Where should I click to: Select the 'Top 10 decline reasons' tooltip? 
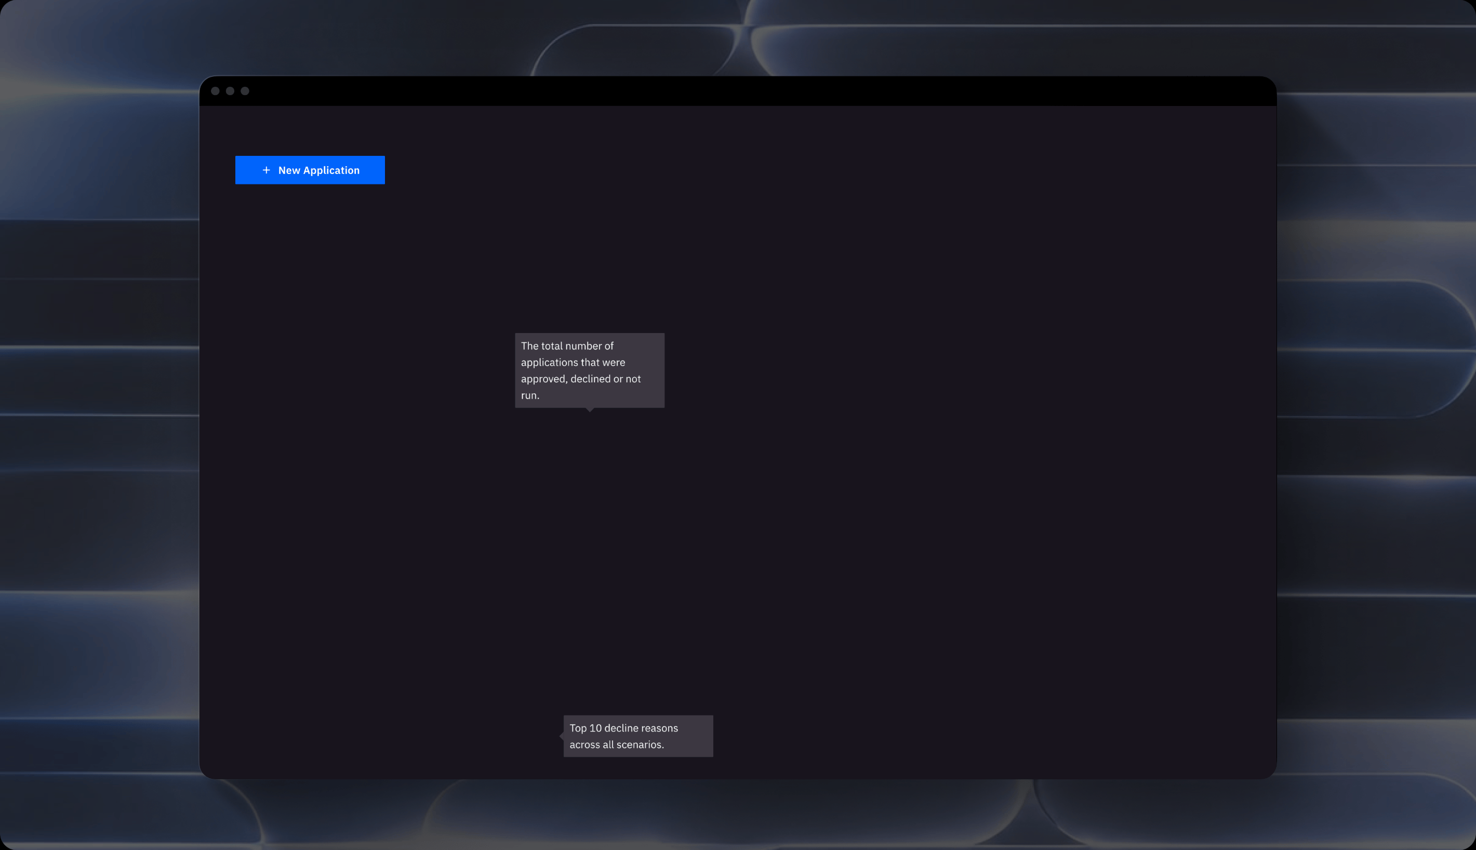pyautogui.click(x=638, y=736)
